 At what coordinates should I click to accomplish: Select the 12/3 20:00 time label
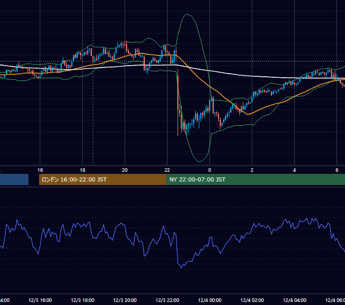pos(125,300)
